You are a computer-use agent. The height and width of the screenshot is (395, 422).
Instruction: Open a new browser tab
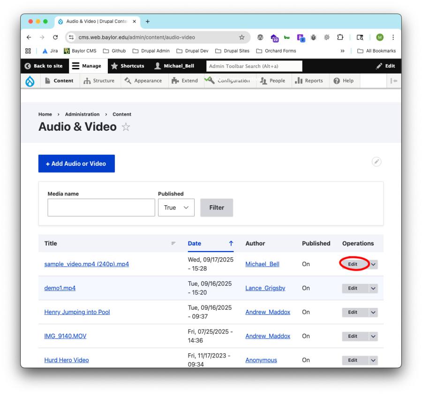[148, 22]
